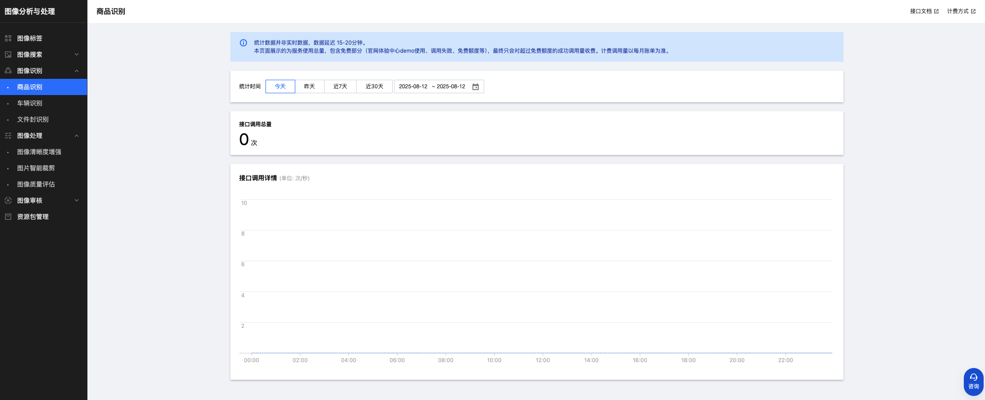Open the calendar icon in date range

pos(475,86)
